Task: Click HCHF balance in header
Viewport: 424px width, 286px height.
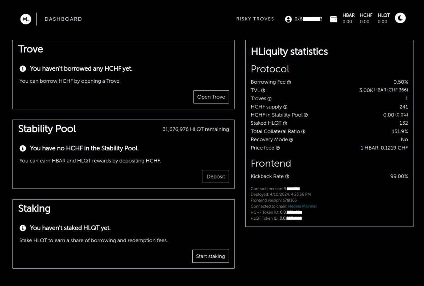Action: click(366, 18)
